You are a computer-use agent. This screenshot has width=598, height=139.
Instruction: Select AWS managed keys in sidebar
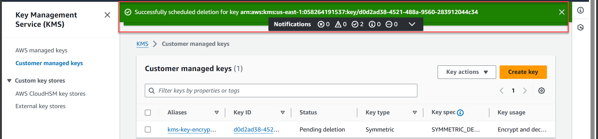tap(41, 50)
